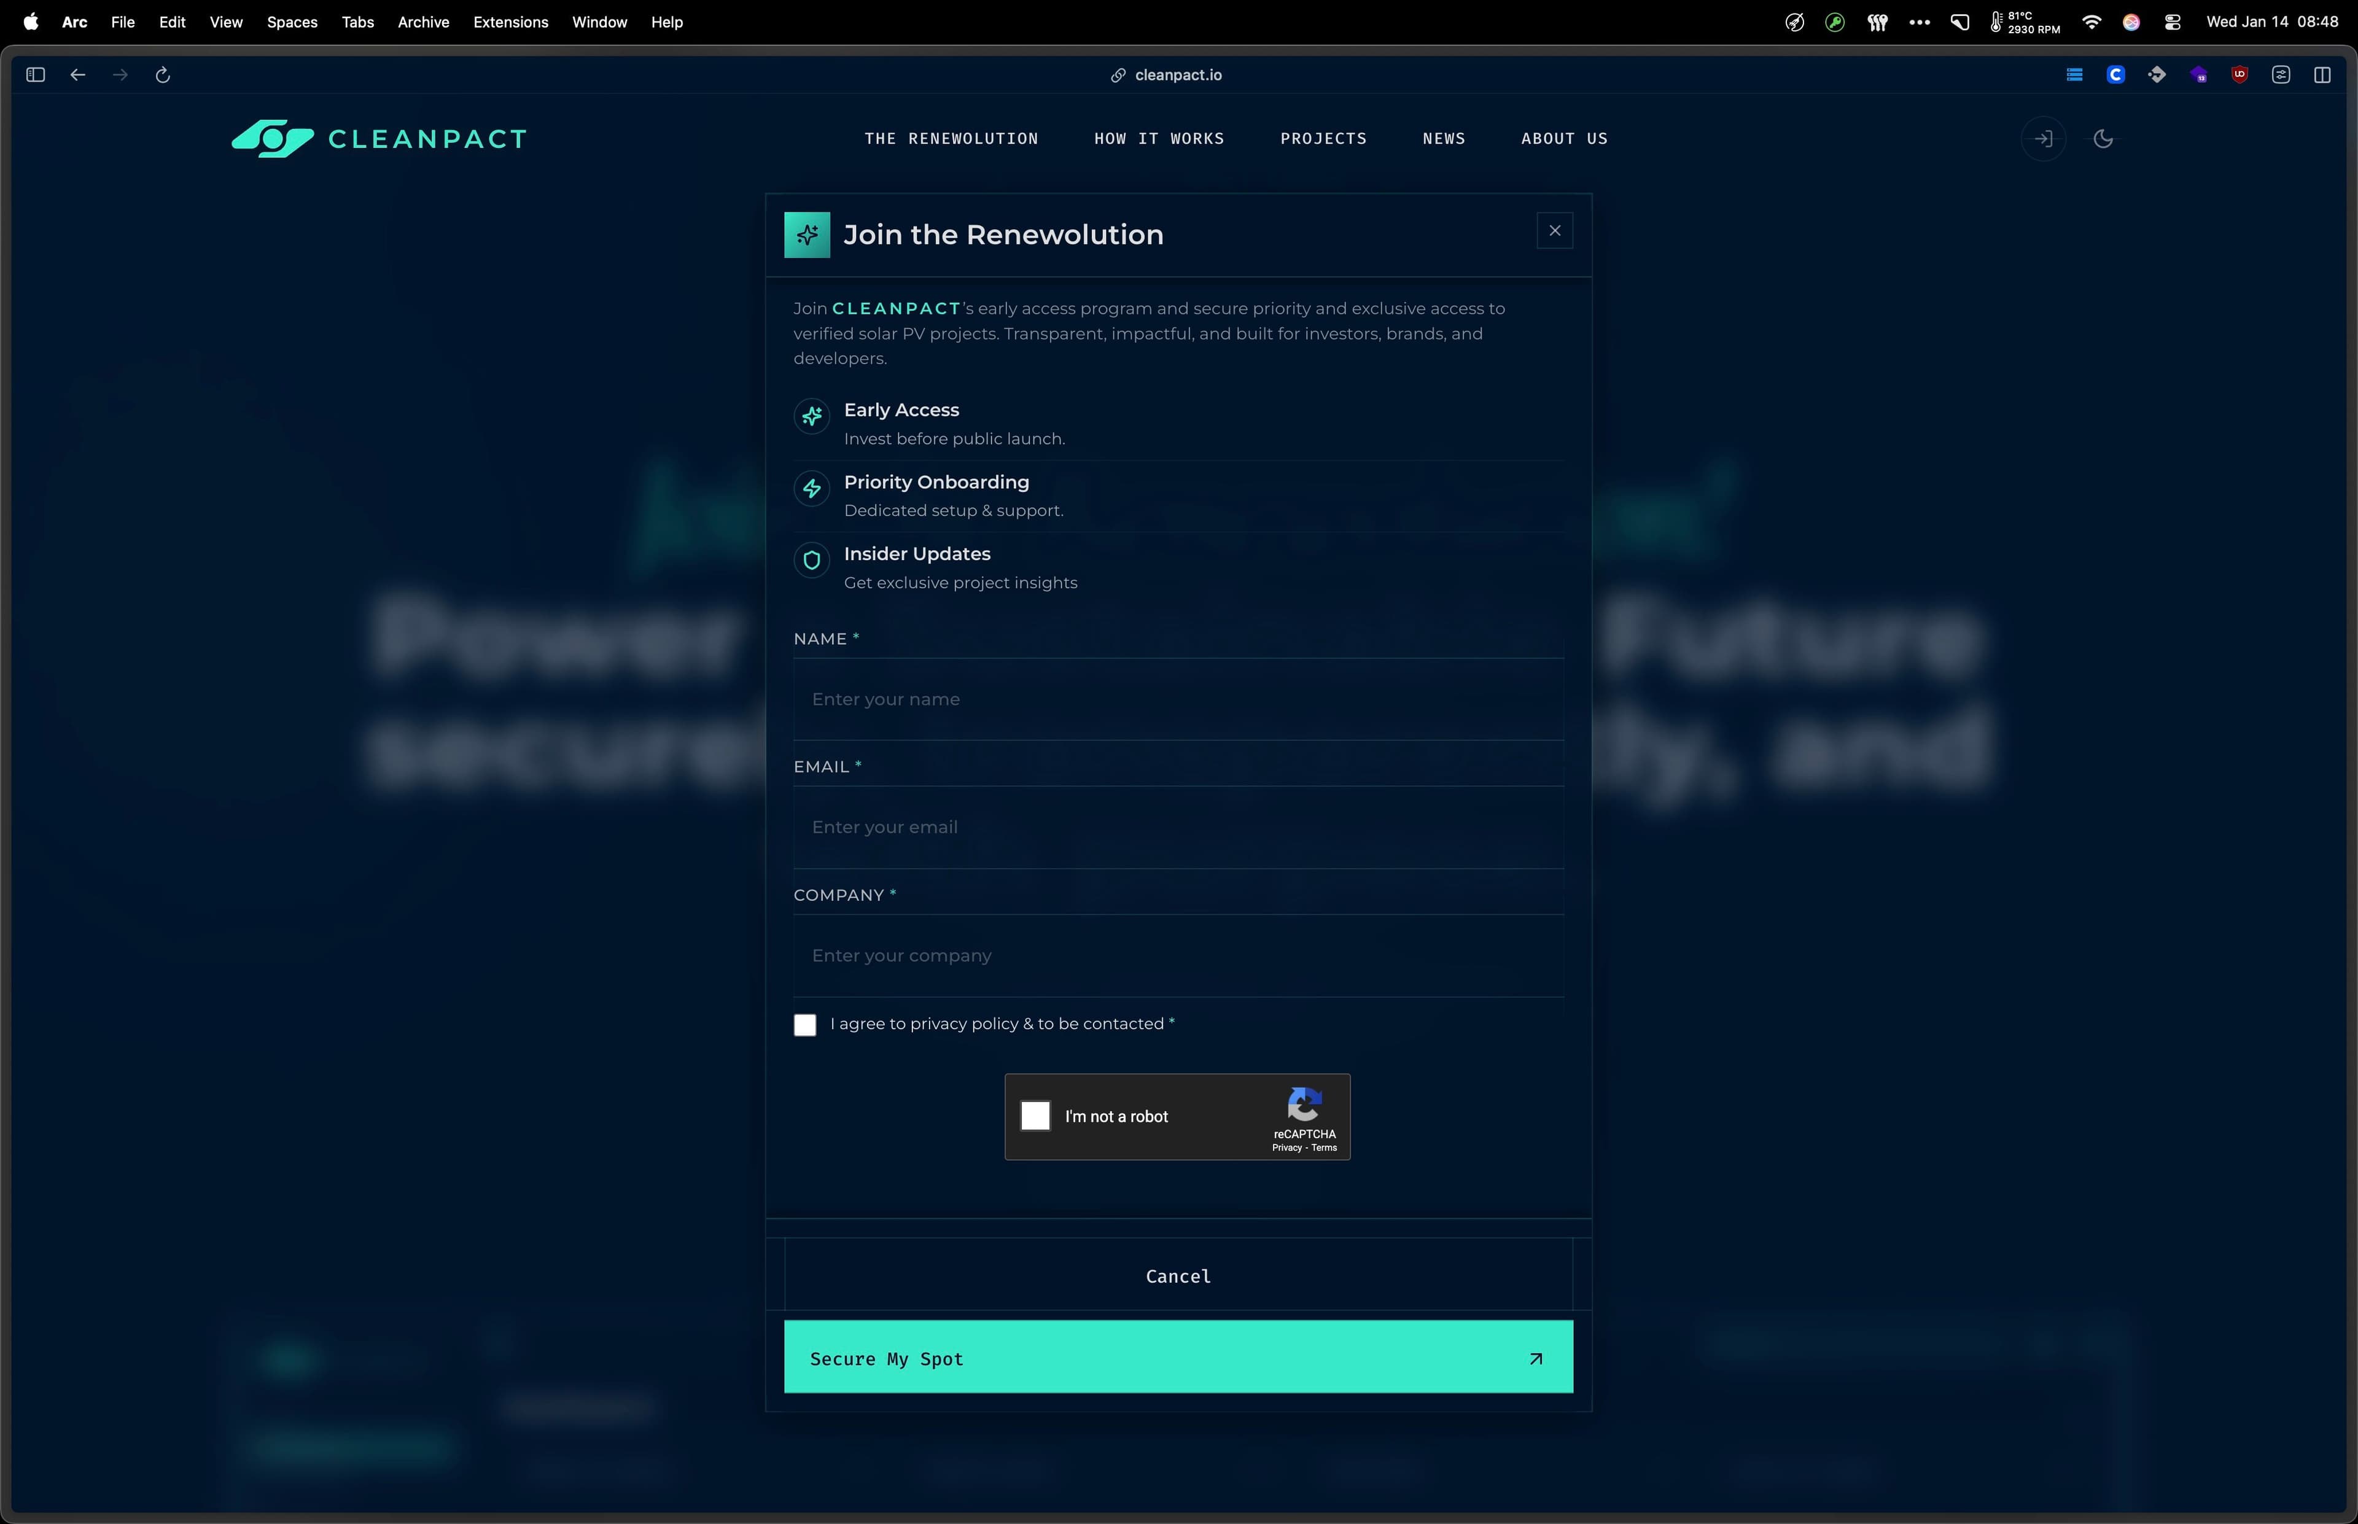2358x1524 pixels.
Task: Close the Join the Renewolution dialog
Action: click(1554, 231)
